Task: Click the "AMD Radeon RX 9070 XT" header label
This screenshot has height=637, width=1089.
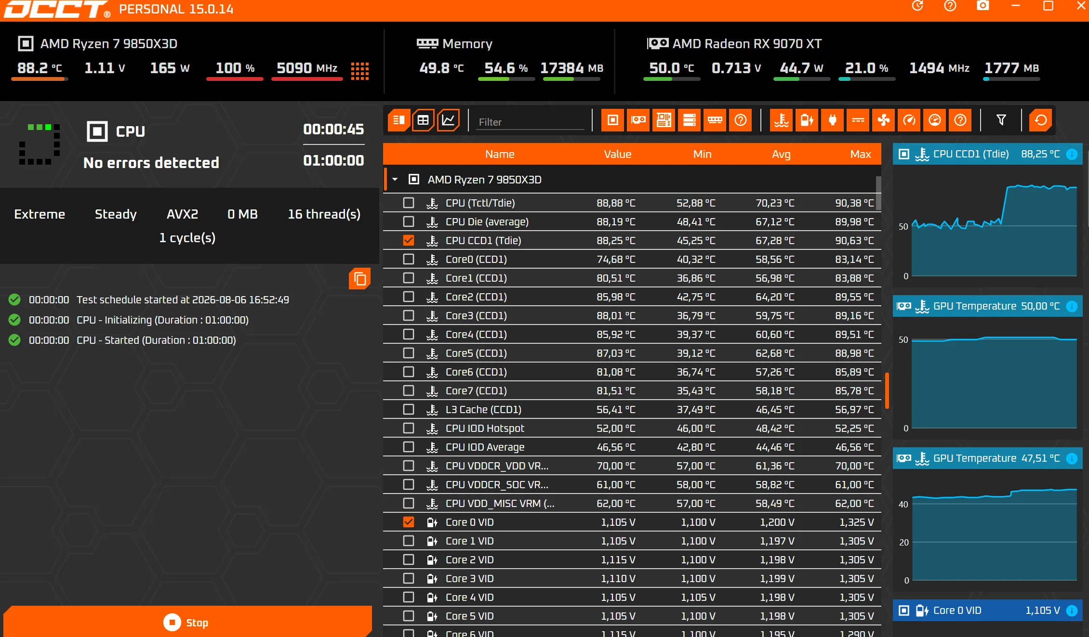Action: click(x=747, y=44)
